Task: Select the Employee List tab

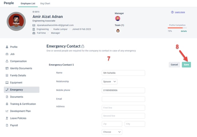Action: [x=28, y=3]
